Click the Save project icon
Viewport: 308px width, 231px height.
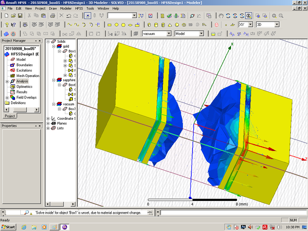[20, 16]
